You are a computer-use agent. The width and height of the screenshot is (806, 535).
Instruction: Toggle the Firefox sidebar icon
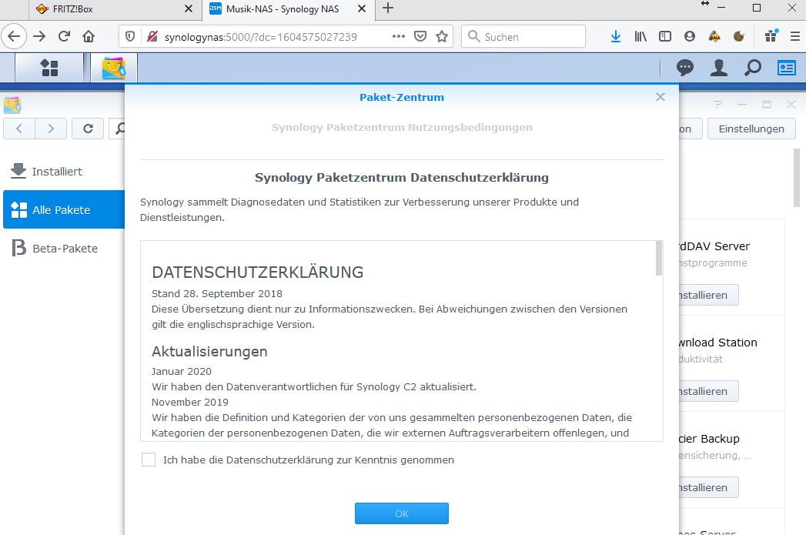(664, 36)
